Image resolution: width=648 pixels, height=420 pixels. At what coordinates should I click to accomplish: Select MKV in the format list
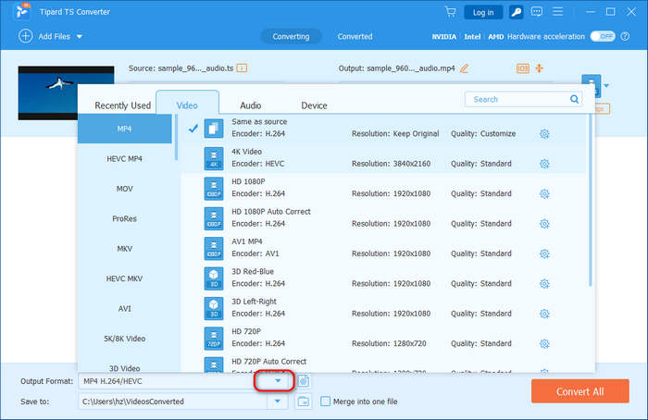click(125, 249)
